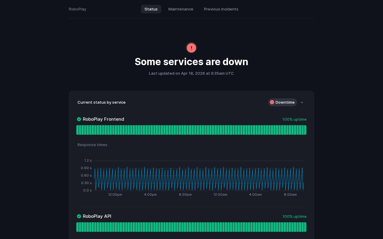Switch to the Maintenance tab

coord(181,9)
